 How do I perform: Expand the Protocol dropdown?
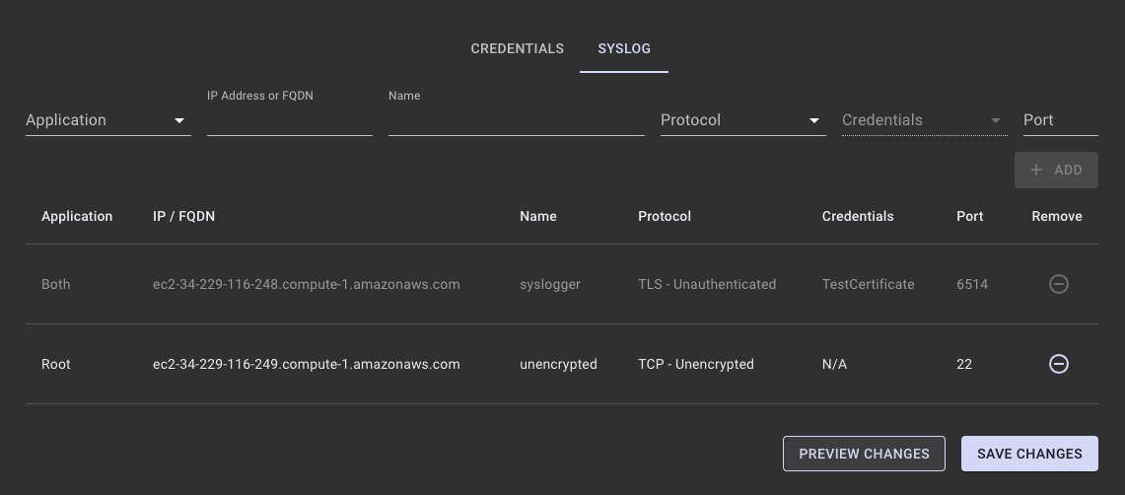742,120
